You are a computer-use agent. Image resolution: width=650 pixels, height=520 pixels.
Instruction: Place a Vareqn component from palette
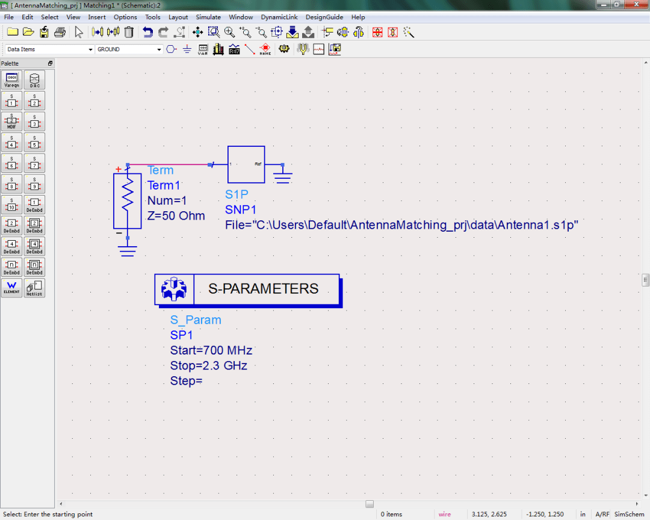(x=11, y=79)
